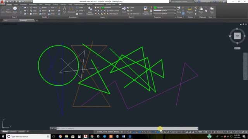Expand the Annotation panel
Screen dimensions: 248x139
point(74,17)
